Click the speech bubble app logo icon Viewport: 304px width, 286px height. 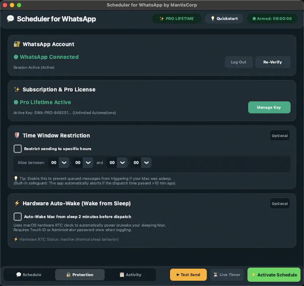[x=11, y=19]
